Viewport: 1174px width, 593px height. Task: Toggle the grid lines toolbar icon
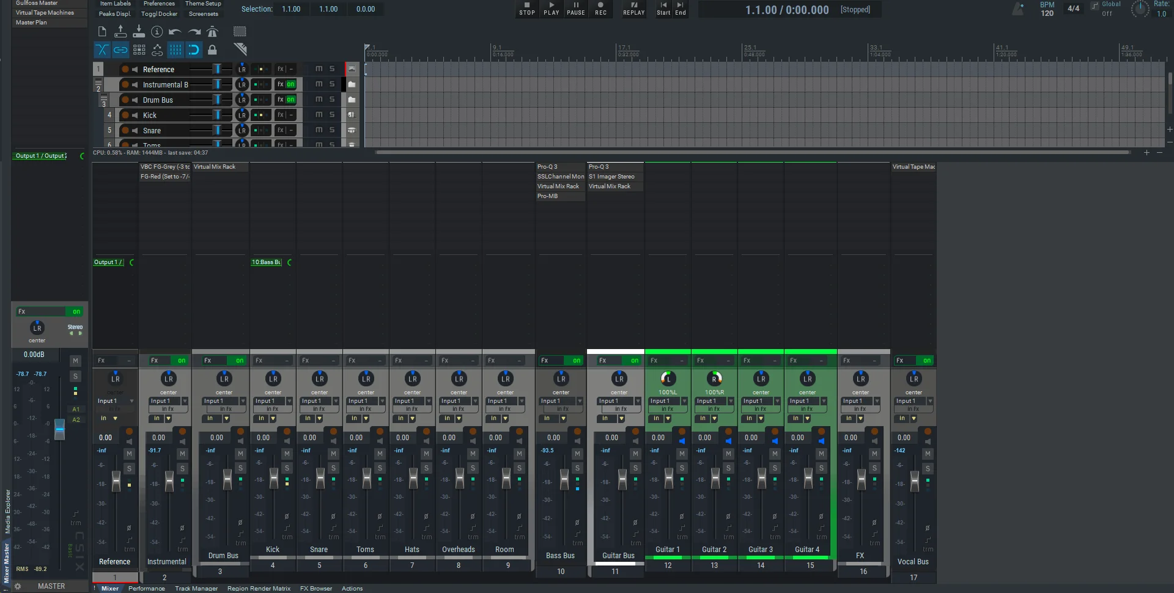pyautogui.click(x=175, y=50)
